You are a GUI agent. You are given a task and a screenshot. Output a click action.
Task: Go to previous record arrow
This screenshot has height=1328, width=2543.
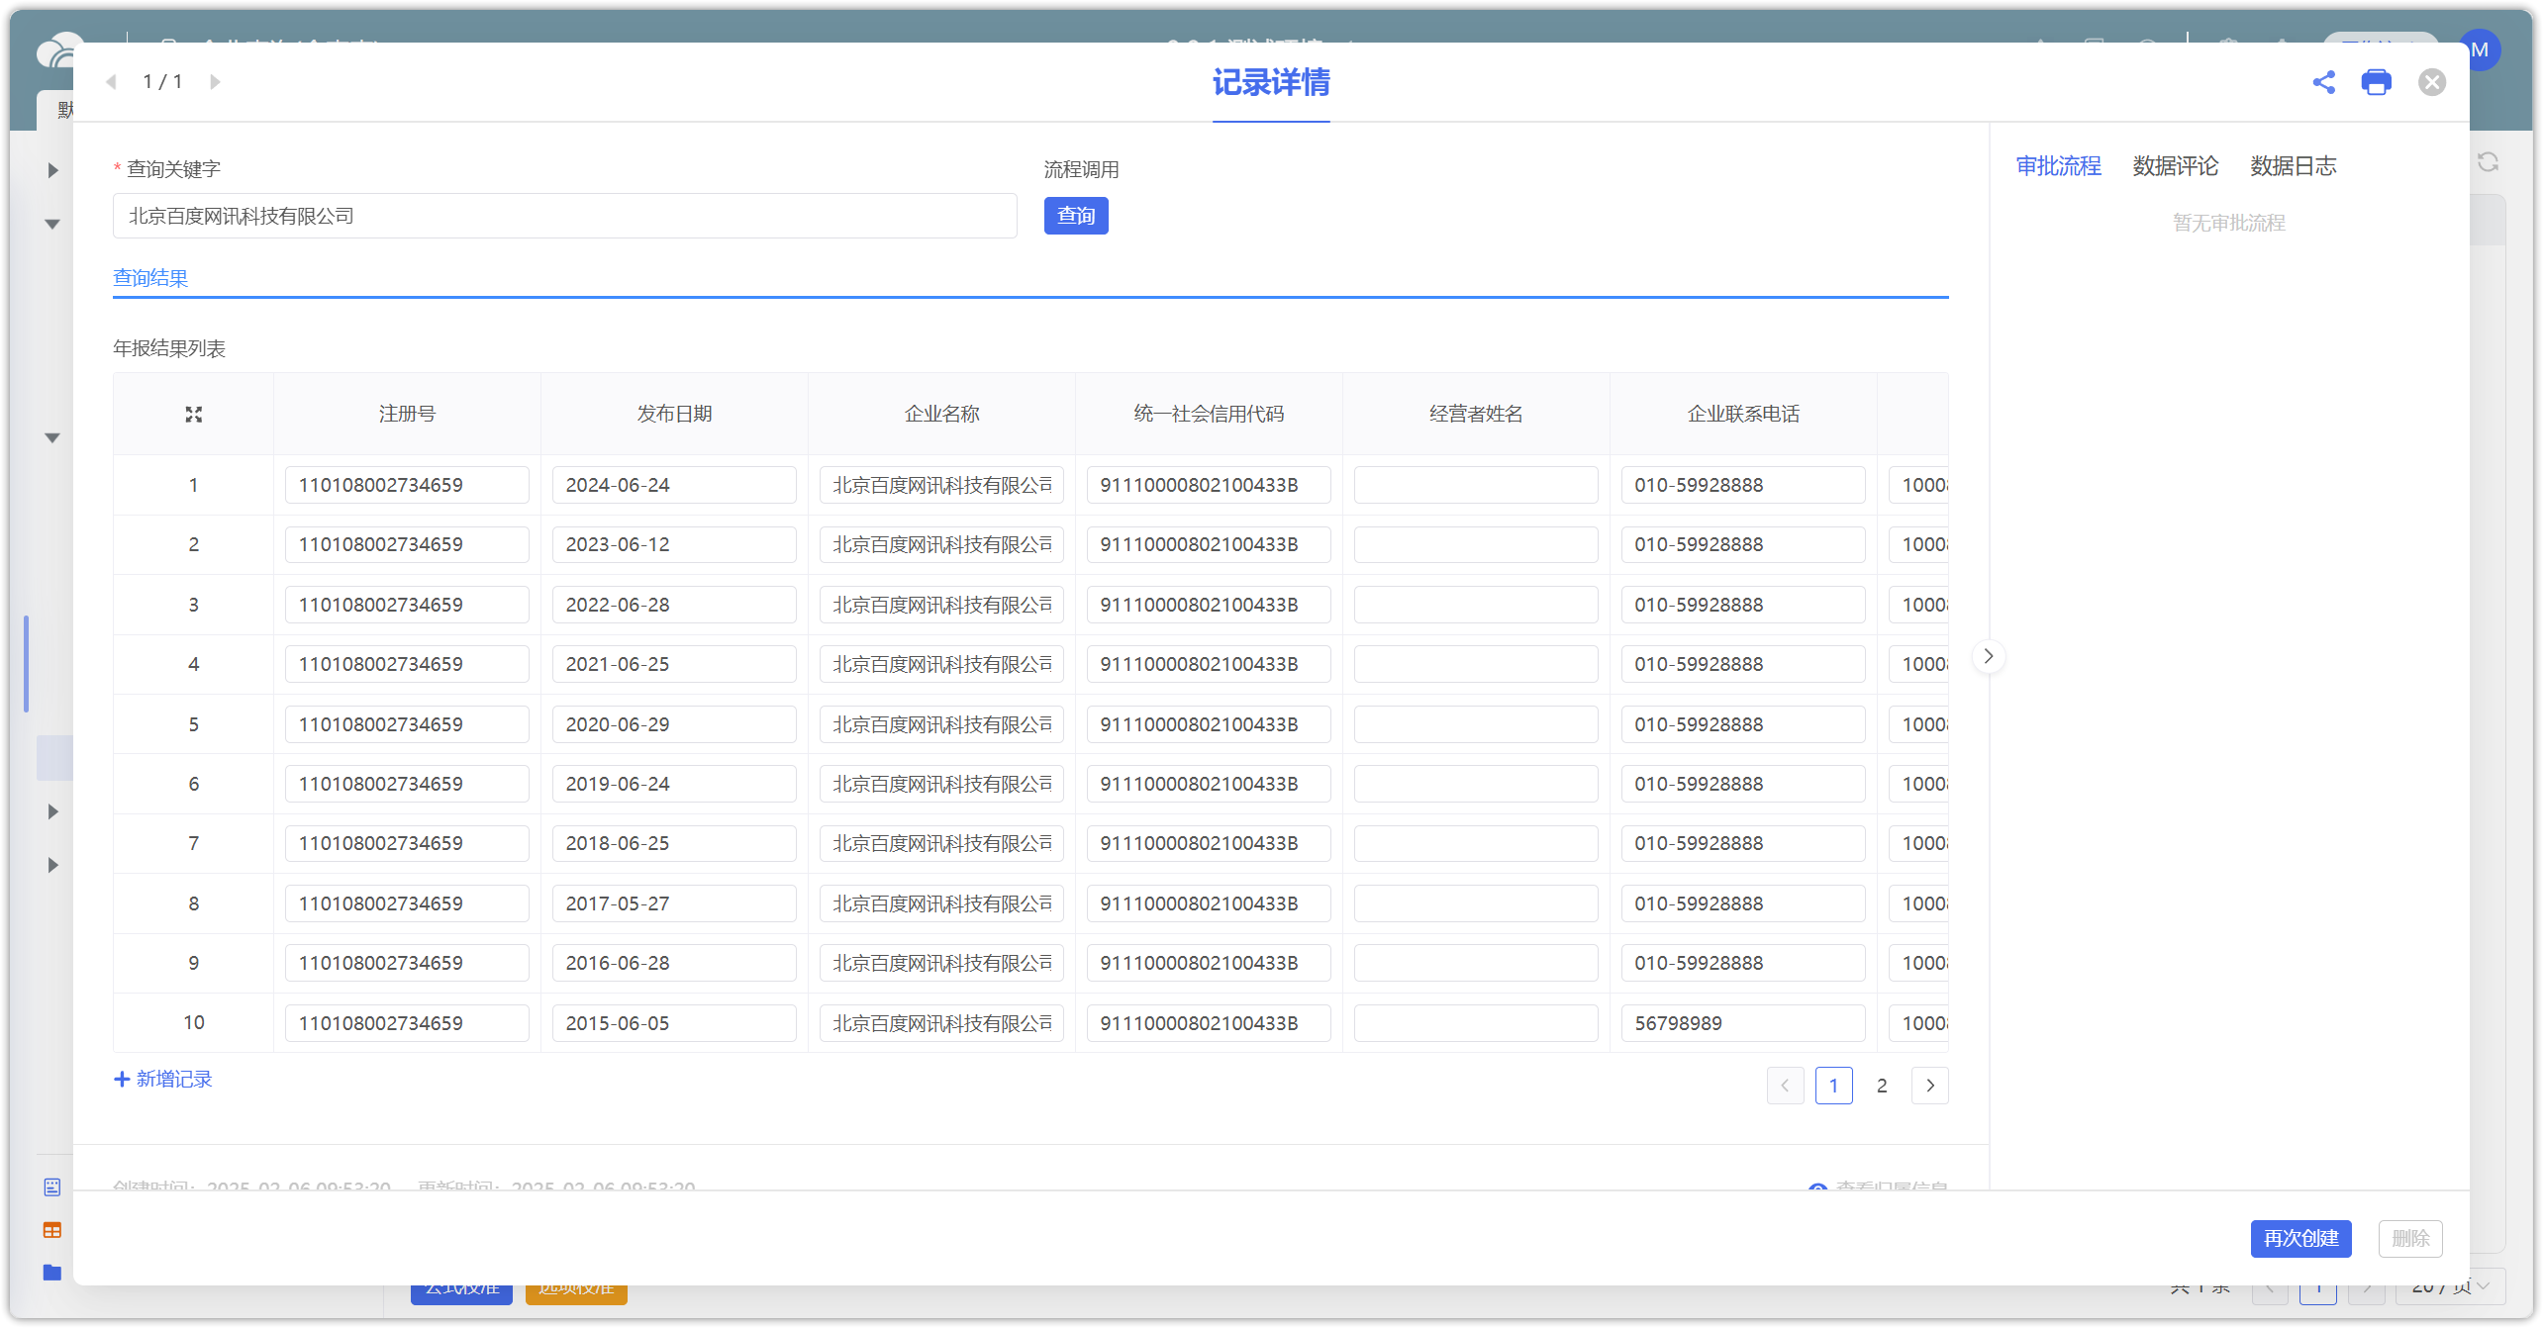click(x=112, y=82)
